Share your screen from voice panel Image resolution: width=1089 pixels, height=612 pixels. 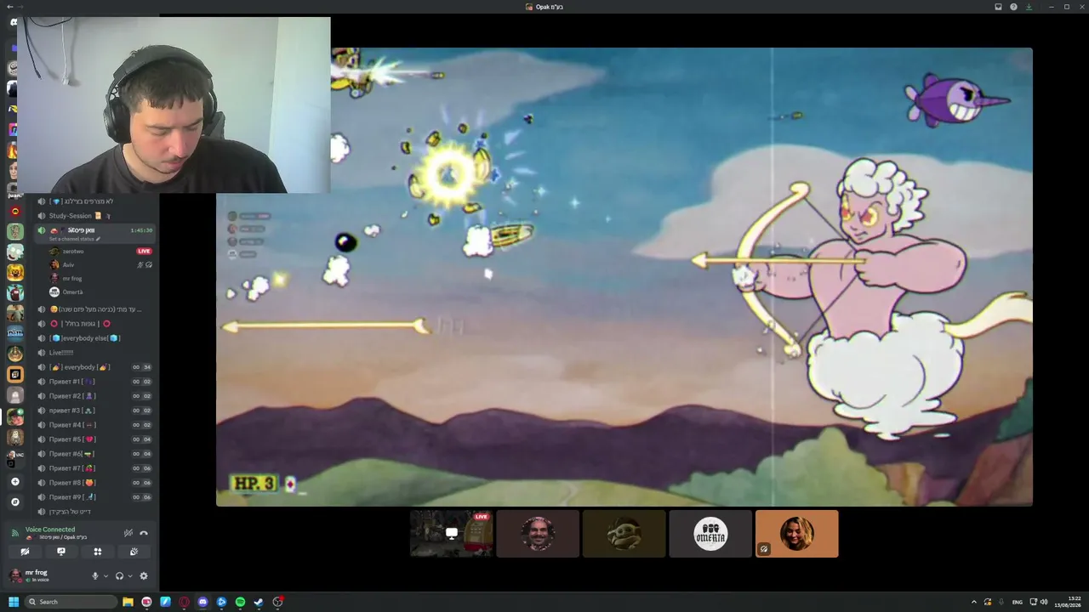pos(61,552)
